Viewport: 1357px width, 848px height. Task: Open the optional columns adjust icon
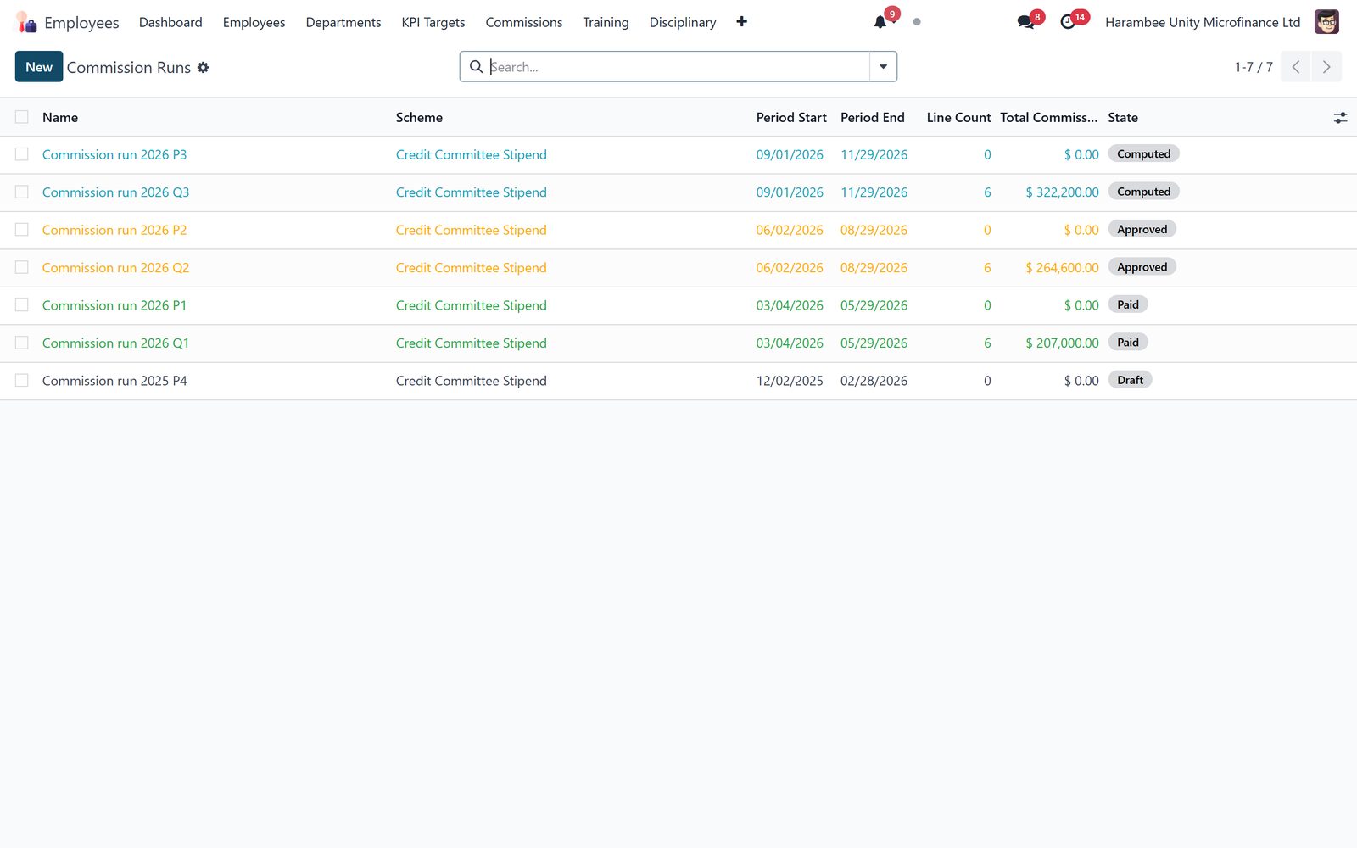[1340, 118]
